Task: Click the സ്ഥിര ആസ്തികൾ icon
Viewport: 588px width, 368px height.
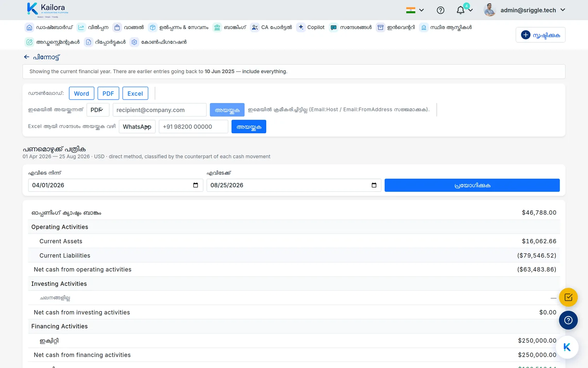Action: (x=424, y=28)
